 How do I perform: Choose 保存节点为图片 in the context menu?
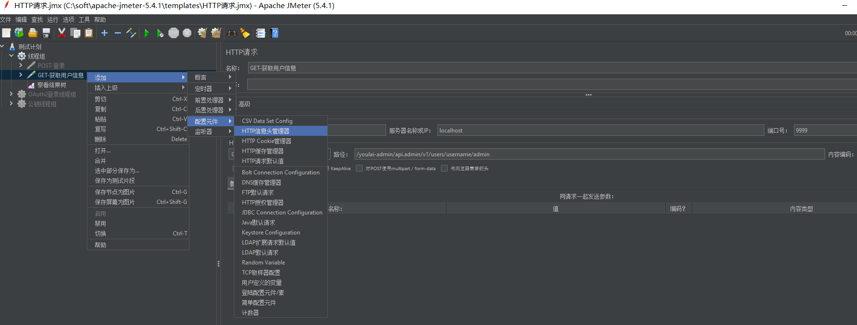[x=138, y=192]
